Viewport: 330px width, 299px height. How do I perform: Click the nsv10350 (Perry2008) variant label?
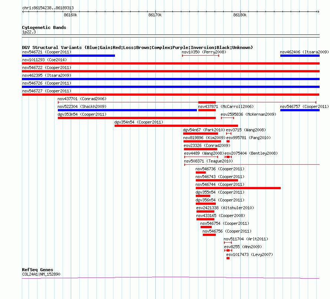pos(204,52)
